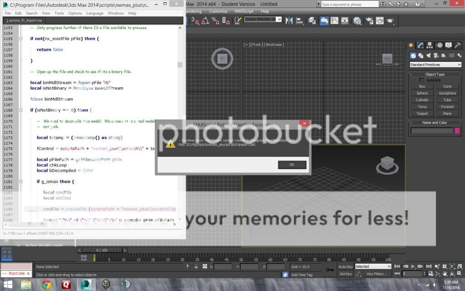This screenshot has height=291, width=465.
Task: Open the Curve Editor toolbar icon
Action: pyautogui.click(x=335, y=20)
